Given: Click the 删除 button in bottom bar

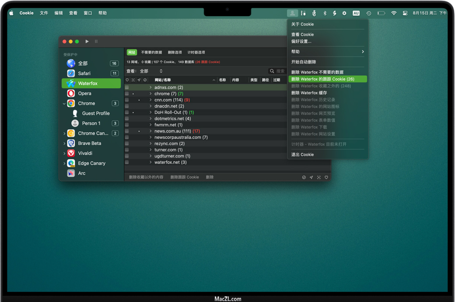Looking at the screenshot, I should (210, 177).
